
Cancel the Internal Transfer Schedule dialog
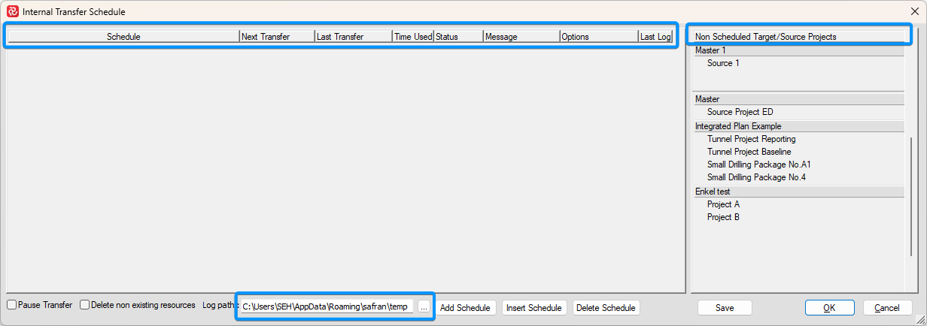coord(887,308)
